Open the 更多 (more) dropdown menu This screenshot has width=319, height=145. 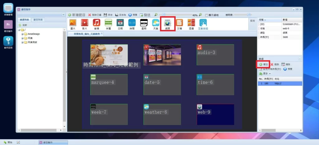click(265, 74)
